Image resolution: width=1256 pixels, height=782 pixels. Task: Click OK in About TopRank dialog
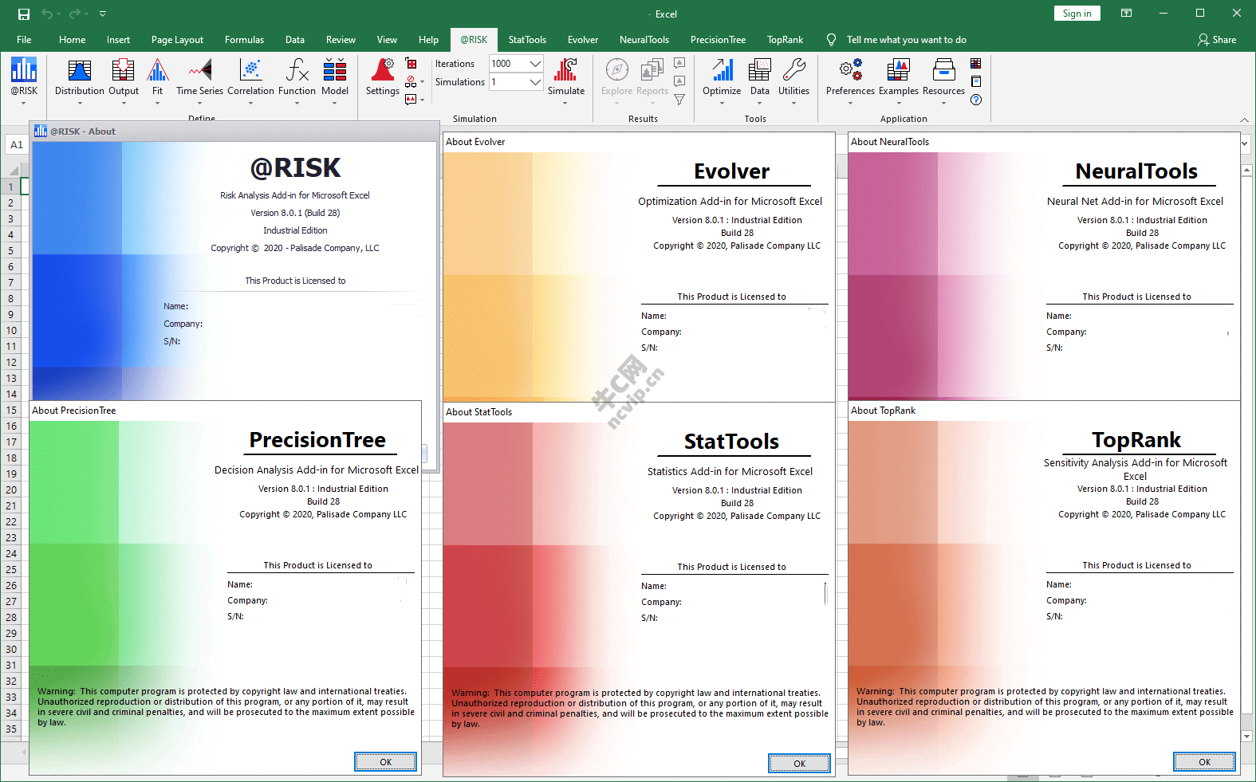[x=1204, y=762]
